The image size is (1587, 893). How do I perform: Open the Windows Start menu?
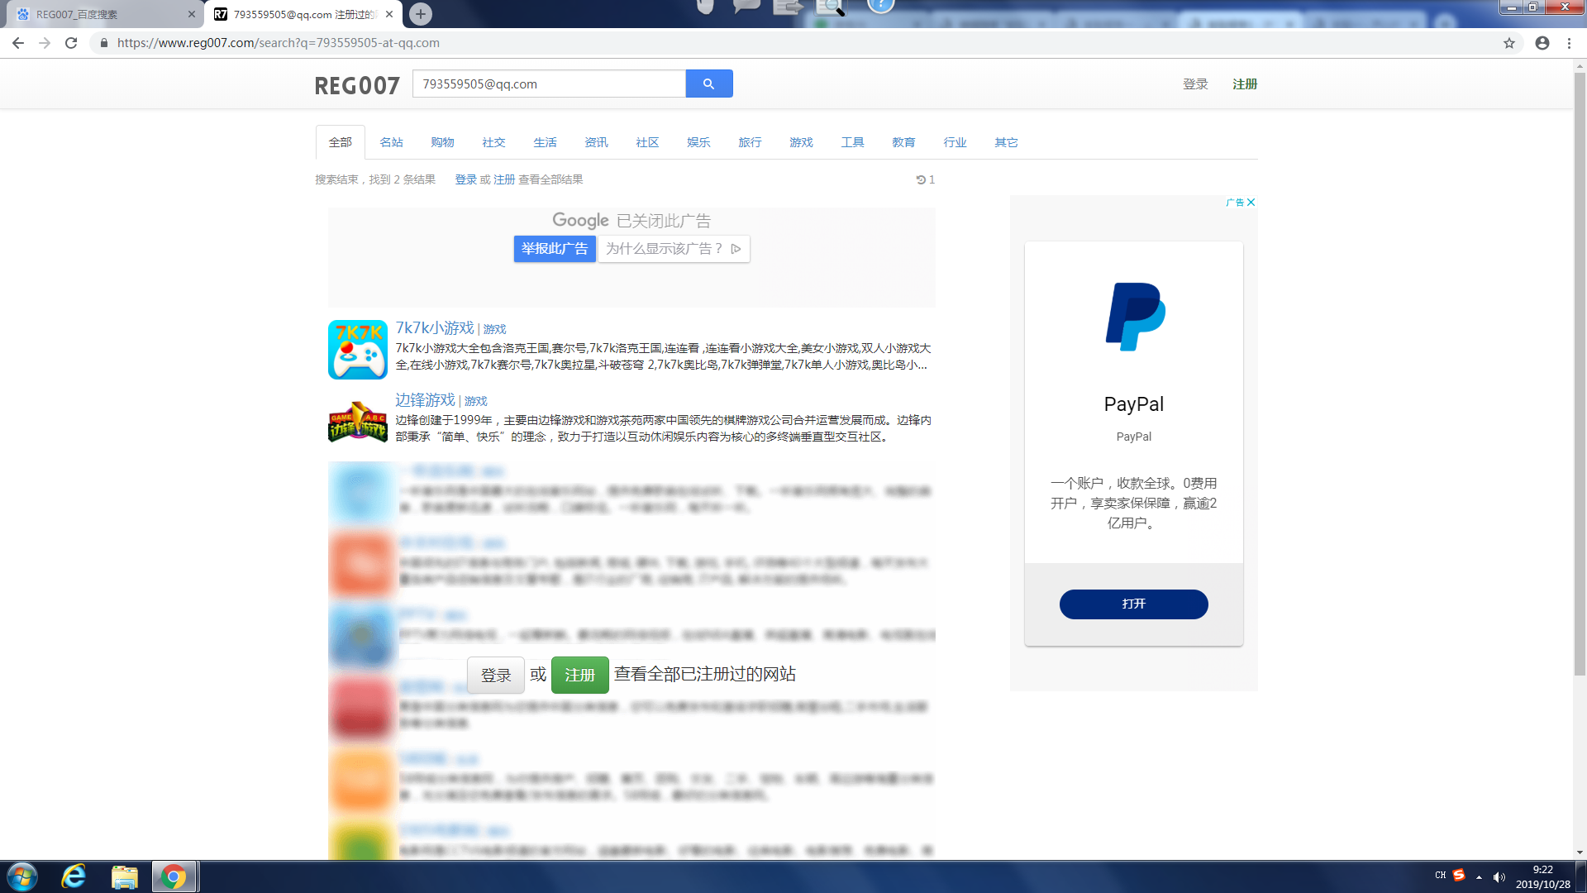[x=22, y=876]
